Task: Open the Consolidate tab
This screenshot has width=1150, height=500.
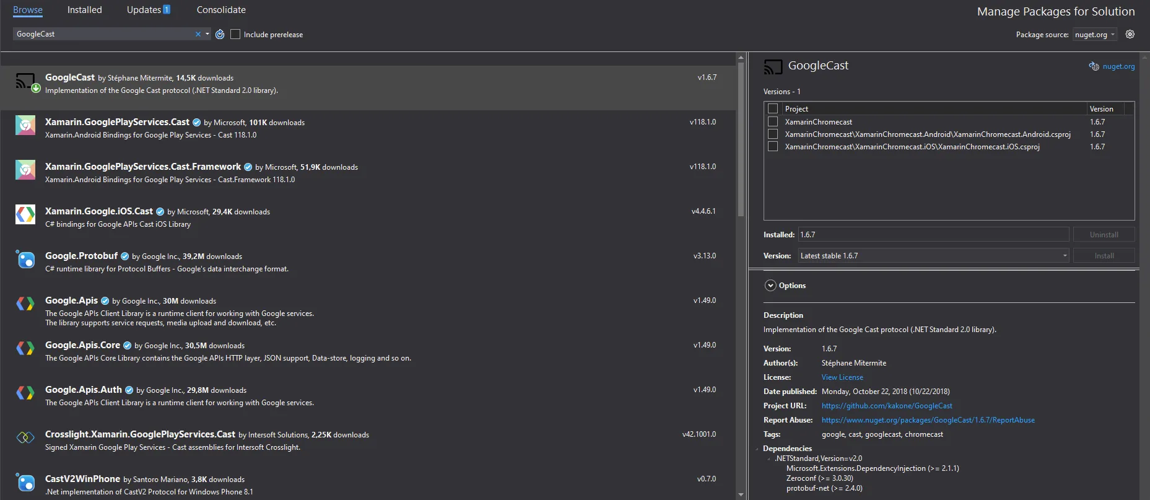Action: [221, 10]
